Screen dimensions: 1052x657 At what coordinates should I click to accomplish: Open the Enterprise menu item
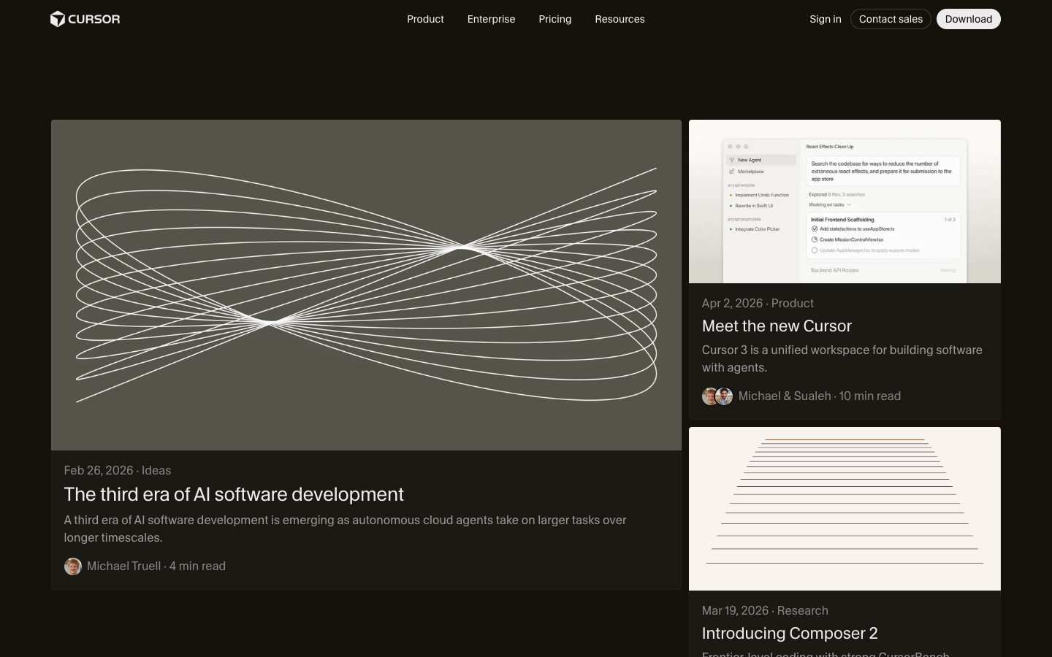coord(491,19)
